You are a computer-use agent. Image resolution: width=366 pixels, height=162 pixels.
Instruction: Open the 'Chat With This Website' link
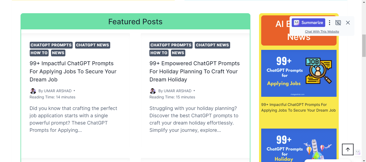(x=322, y=32)
